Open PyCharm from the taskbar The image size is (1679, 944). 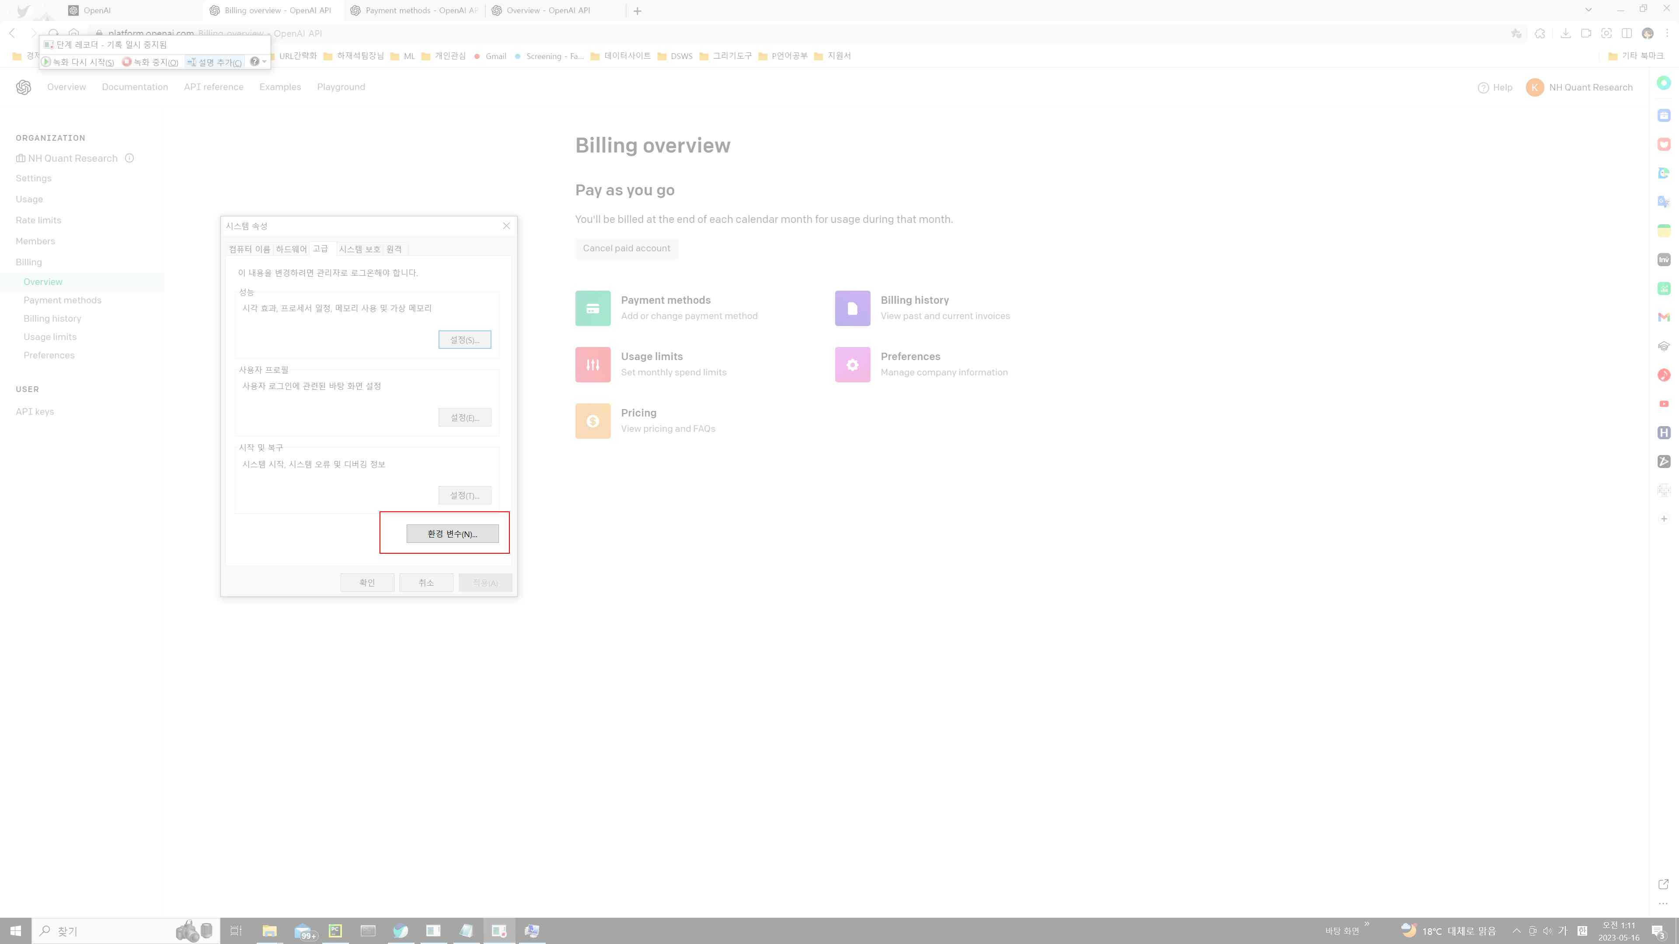point(335,930)
